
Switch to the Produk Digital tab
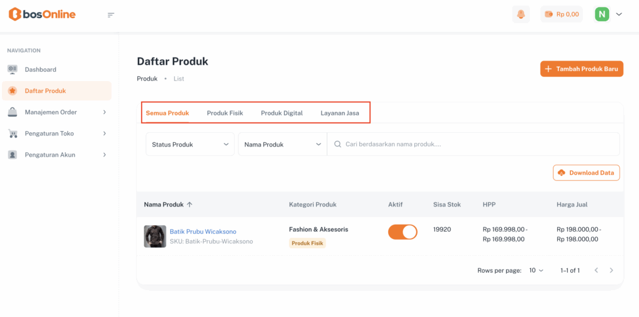point(281,113)
